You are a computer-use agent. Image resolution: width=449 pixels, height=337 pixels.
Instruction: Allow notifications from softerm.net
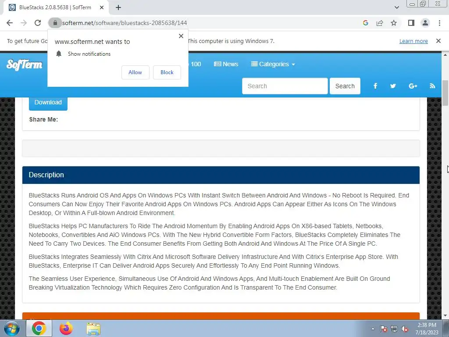click(x=135, y=72)
